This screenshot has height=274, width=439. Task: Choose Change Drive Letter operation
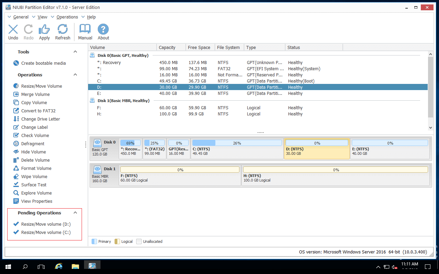coord(37,119)
